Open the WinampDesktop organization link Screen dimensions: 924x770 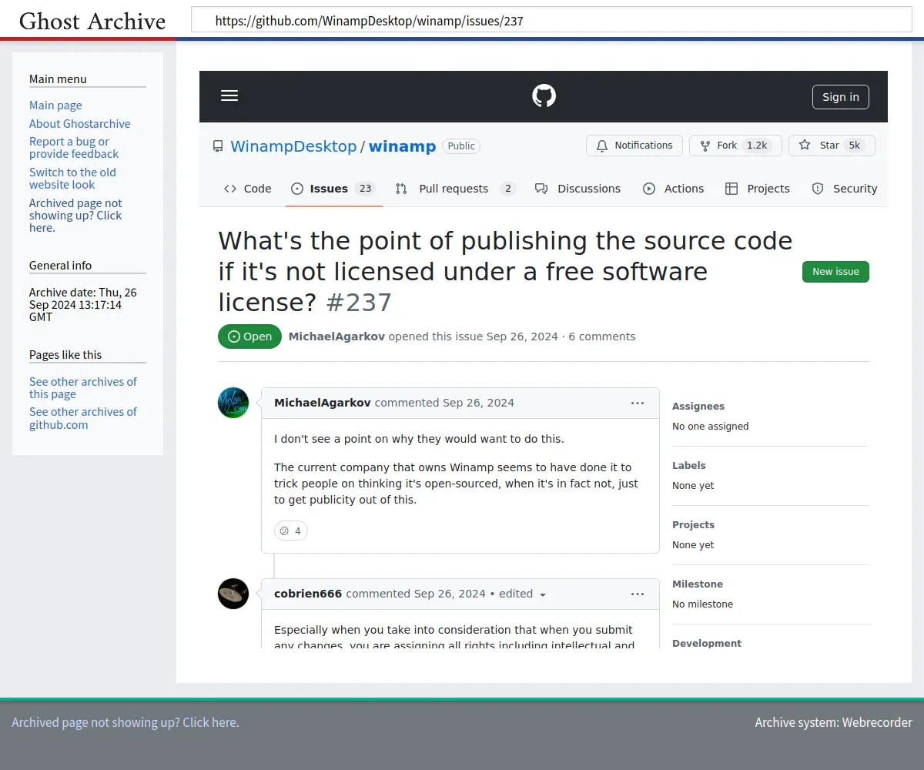293,146
